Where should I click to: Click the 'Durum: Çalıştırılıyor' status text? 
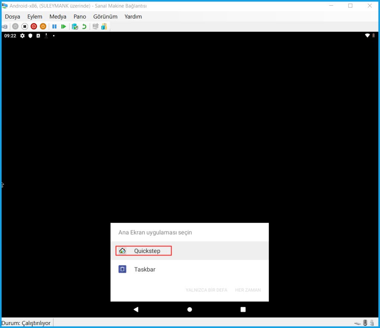(26, 323)
